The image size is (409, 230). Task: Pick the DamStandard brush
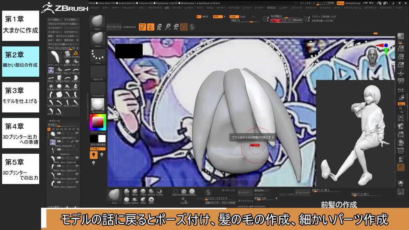[x=192, y=193]
